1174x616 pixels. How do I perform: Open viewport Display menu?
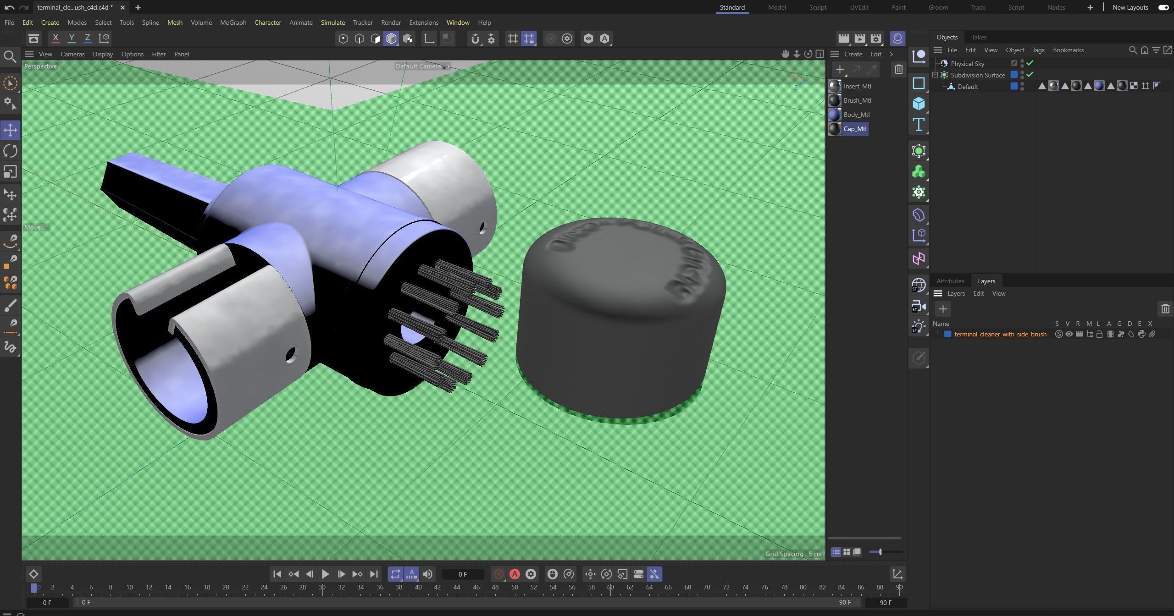tap(103, 54)
